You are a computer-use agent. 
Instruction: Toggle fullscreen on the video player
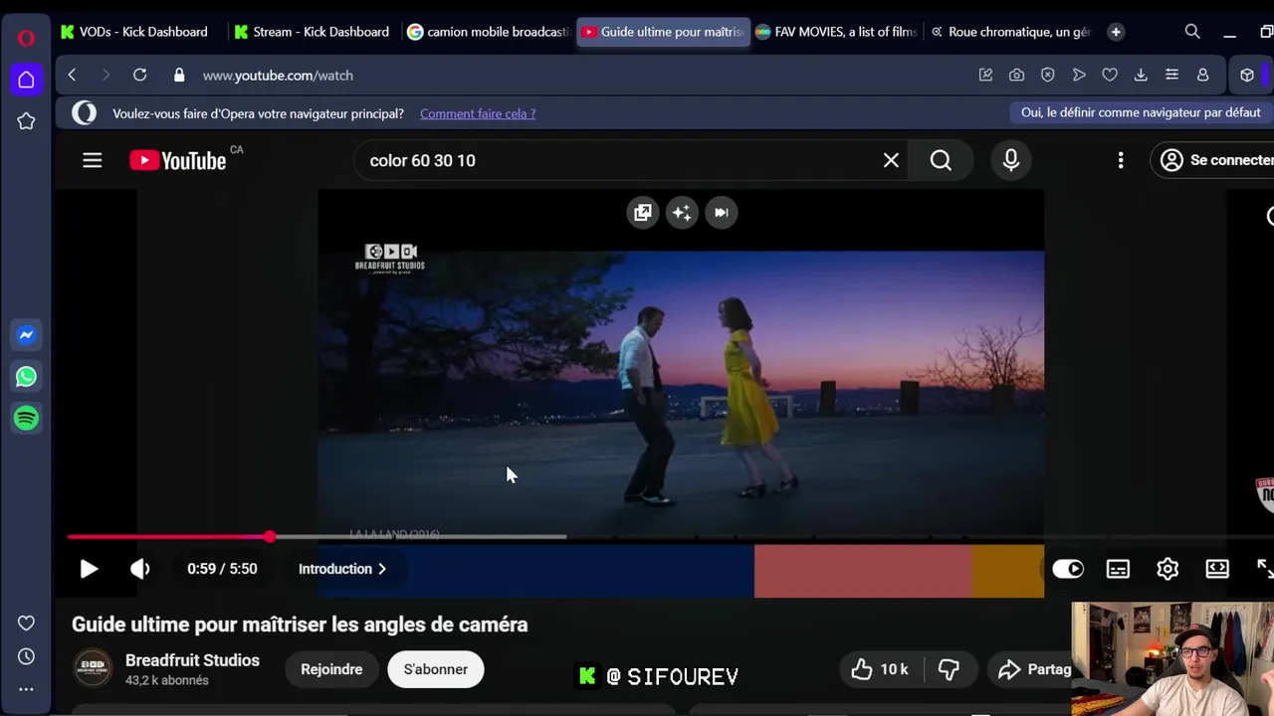pyautogui.click(x=1264, y=569)
